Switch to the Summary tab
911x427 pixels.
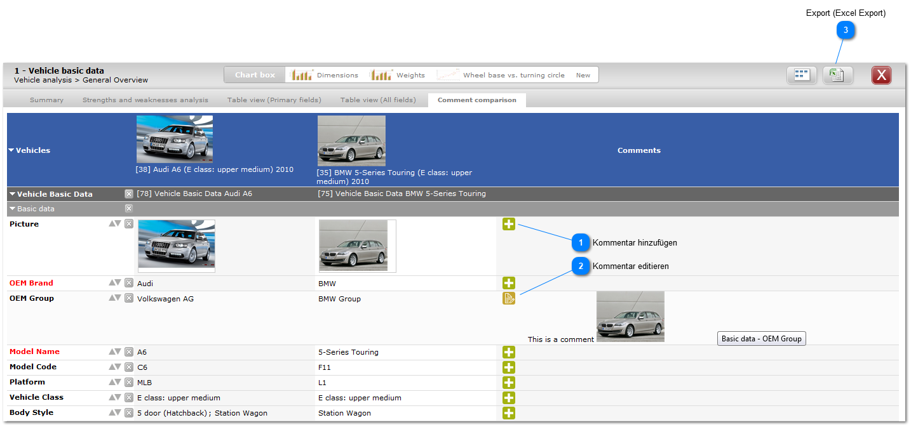(x=46, y=100)
